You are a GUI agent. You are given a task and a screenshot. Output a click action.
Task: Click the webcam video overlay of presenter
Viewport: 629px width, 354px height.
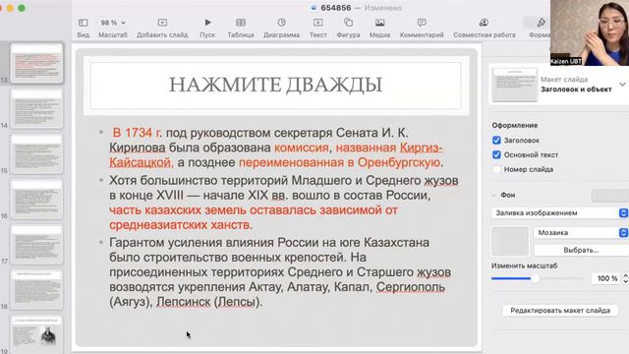[x=590, y=32]
